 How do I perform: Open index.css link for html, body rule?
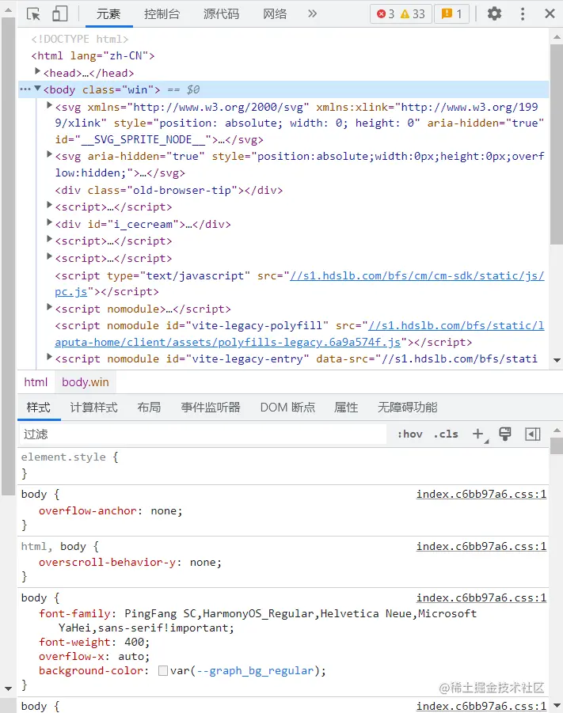pyautogui.click(x=481, y=546)
